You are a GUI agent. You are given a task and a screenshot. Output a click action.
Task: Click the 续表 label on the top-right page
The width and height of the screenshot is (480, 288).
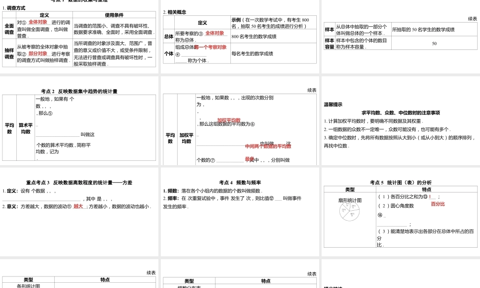pyautogui.click(x=472, y=18)
